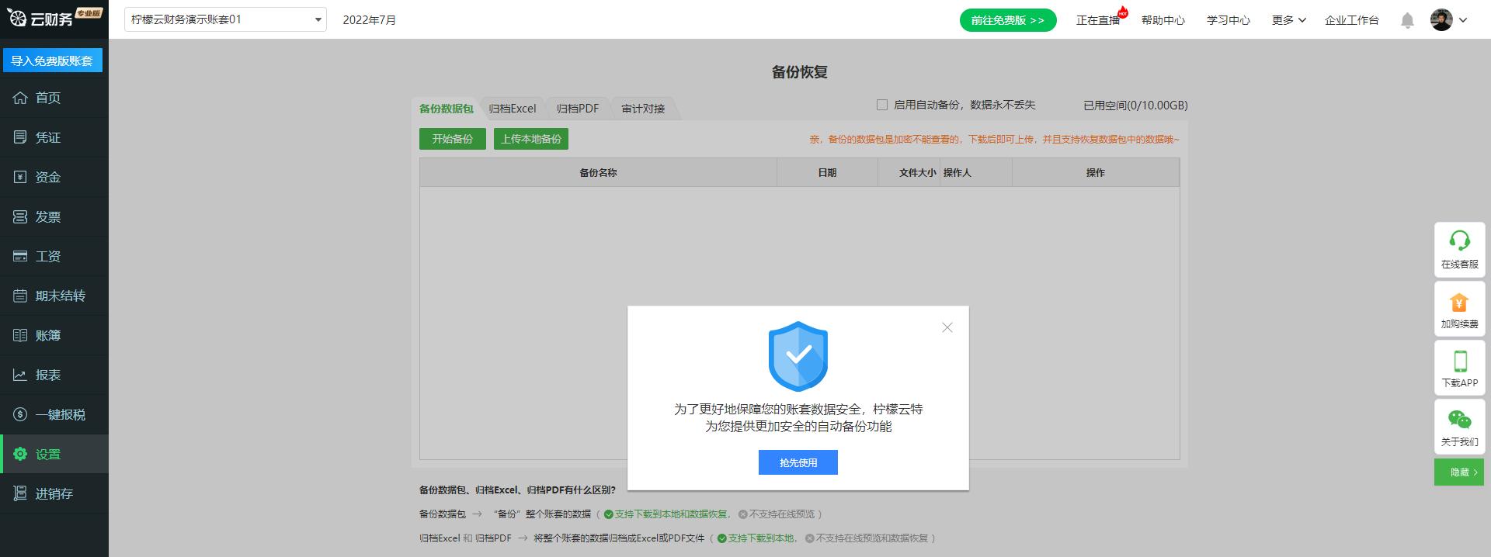Screen dimensions: 1491x557
Task: Click 不支持在线预览和数据恢复 gray text
Action: [872, 538]
